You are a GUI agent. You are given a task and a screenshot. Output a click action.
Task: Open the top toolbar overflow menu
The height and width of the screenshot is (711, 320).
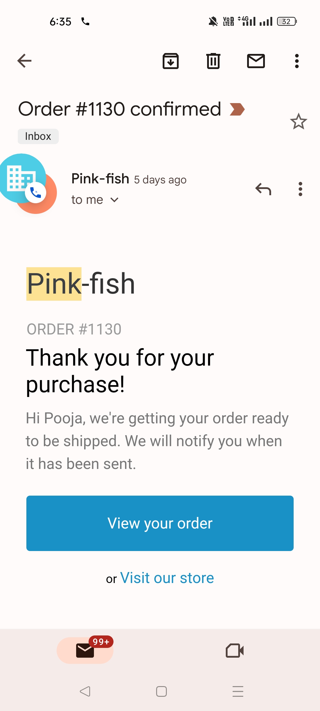tap(297, 61)
